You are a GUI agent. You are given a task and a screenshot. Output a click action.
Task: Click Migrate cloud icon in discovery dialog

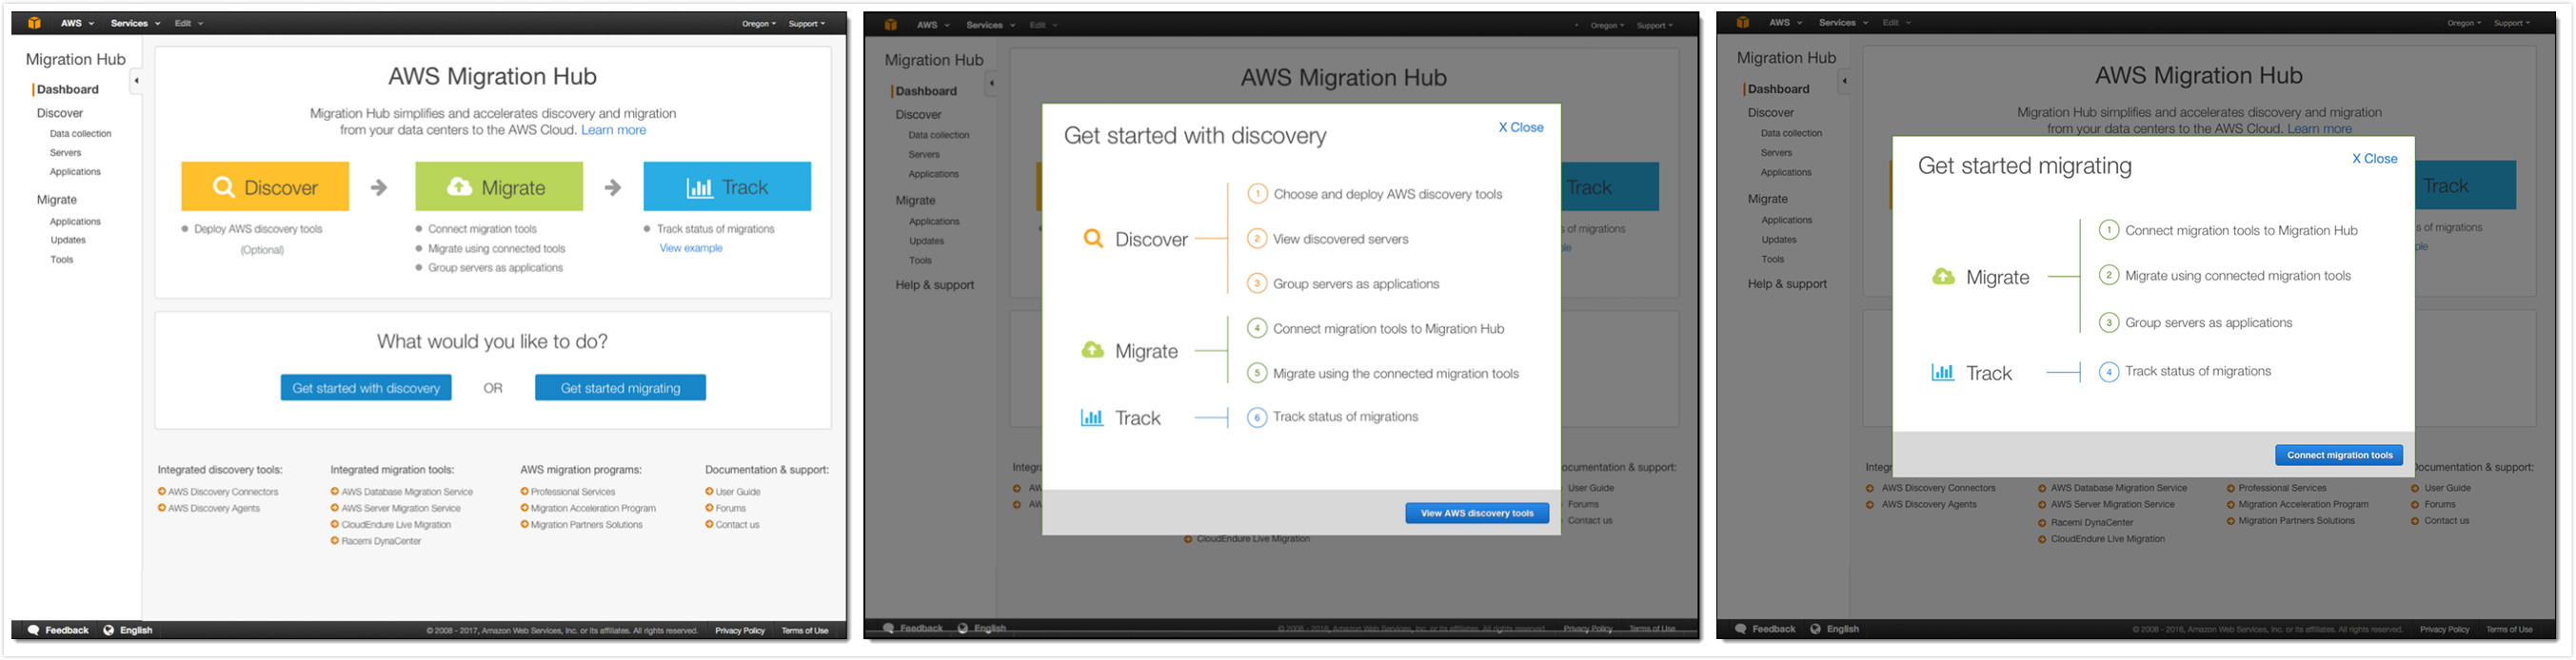1092,351
